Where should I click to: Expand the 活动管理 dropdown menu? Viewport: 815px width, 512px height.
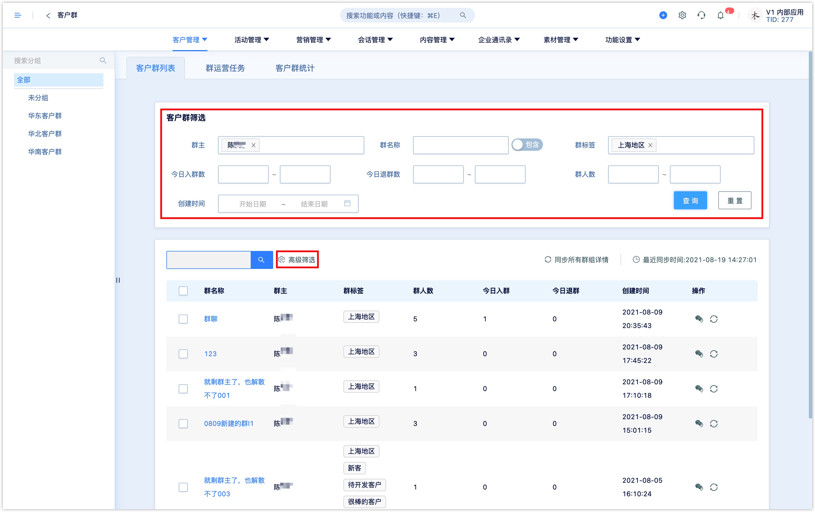[252, 40]
